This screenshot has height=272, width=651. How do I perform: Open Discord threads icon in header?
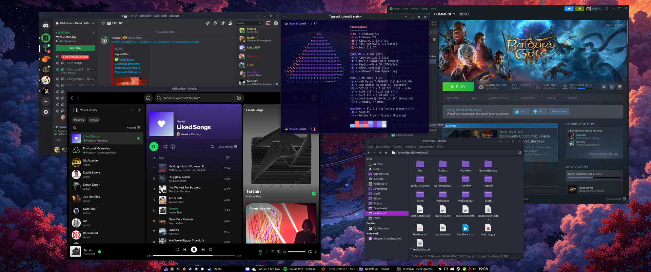tap(208, 23)
